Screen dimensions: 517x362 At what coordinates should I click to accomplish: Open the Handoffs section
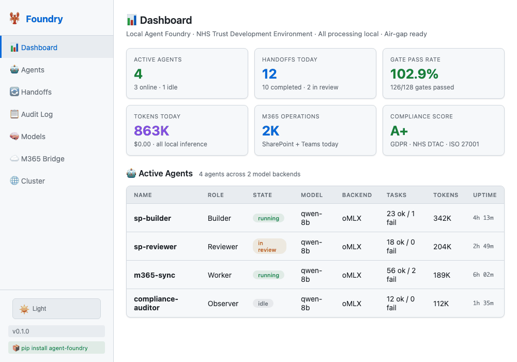tap(57, 92)
